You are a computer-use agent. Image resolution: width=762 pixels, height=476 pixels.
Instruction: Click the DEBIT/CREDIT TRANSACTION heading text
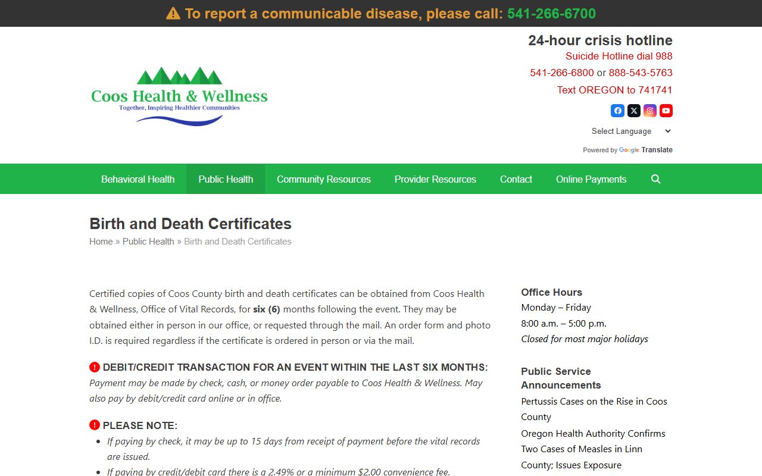pos(295,367)
